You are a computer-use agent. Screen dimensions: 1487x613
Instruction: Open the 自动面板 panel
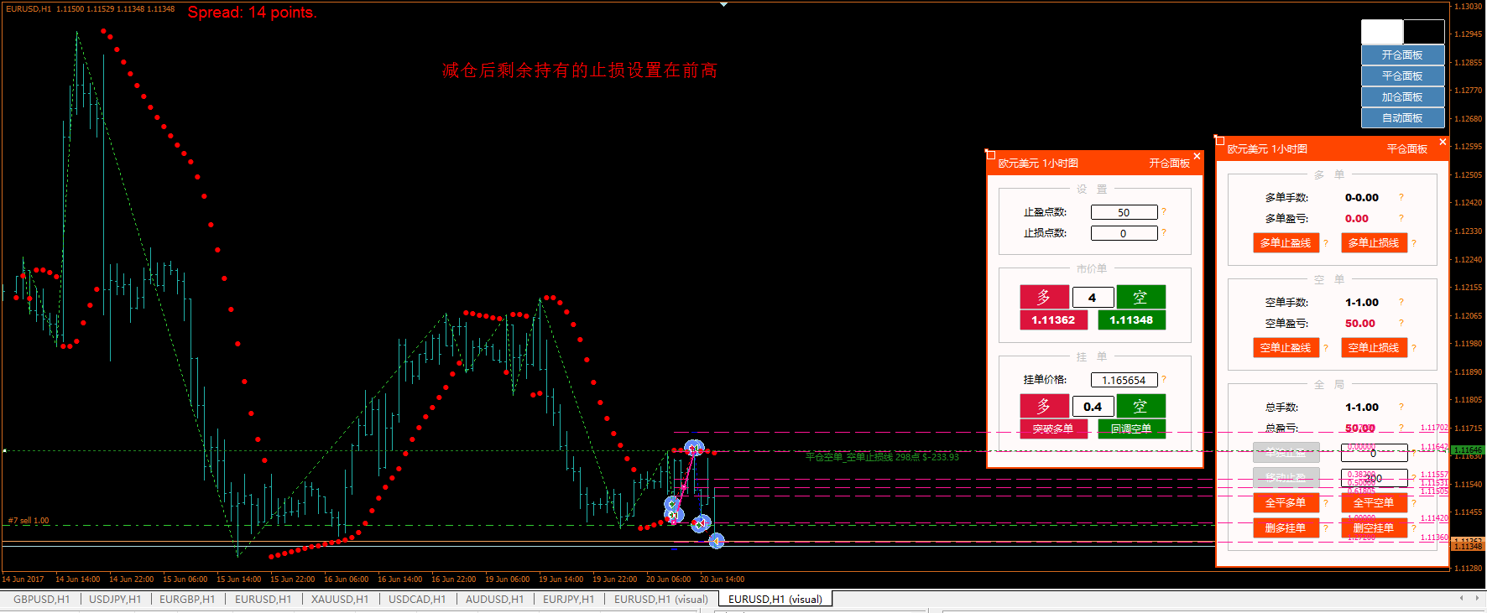coord(1402,118)
